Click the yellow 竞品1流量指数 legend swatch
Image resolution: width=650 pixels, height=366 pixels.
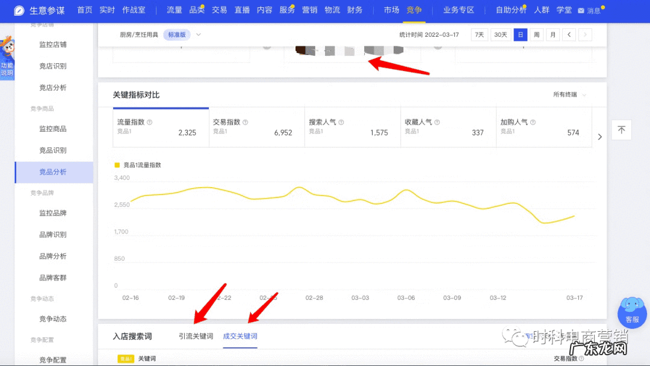coord(118,164)
